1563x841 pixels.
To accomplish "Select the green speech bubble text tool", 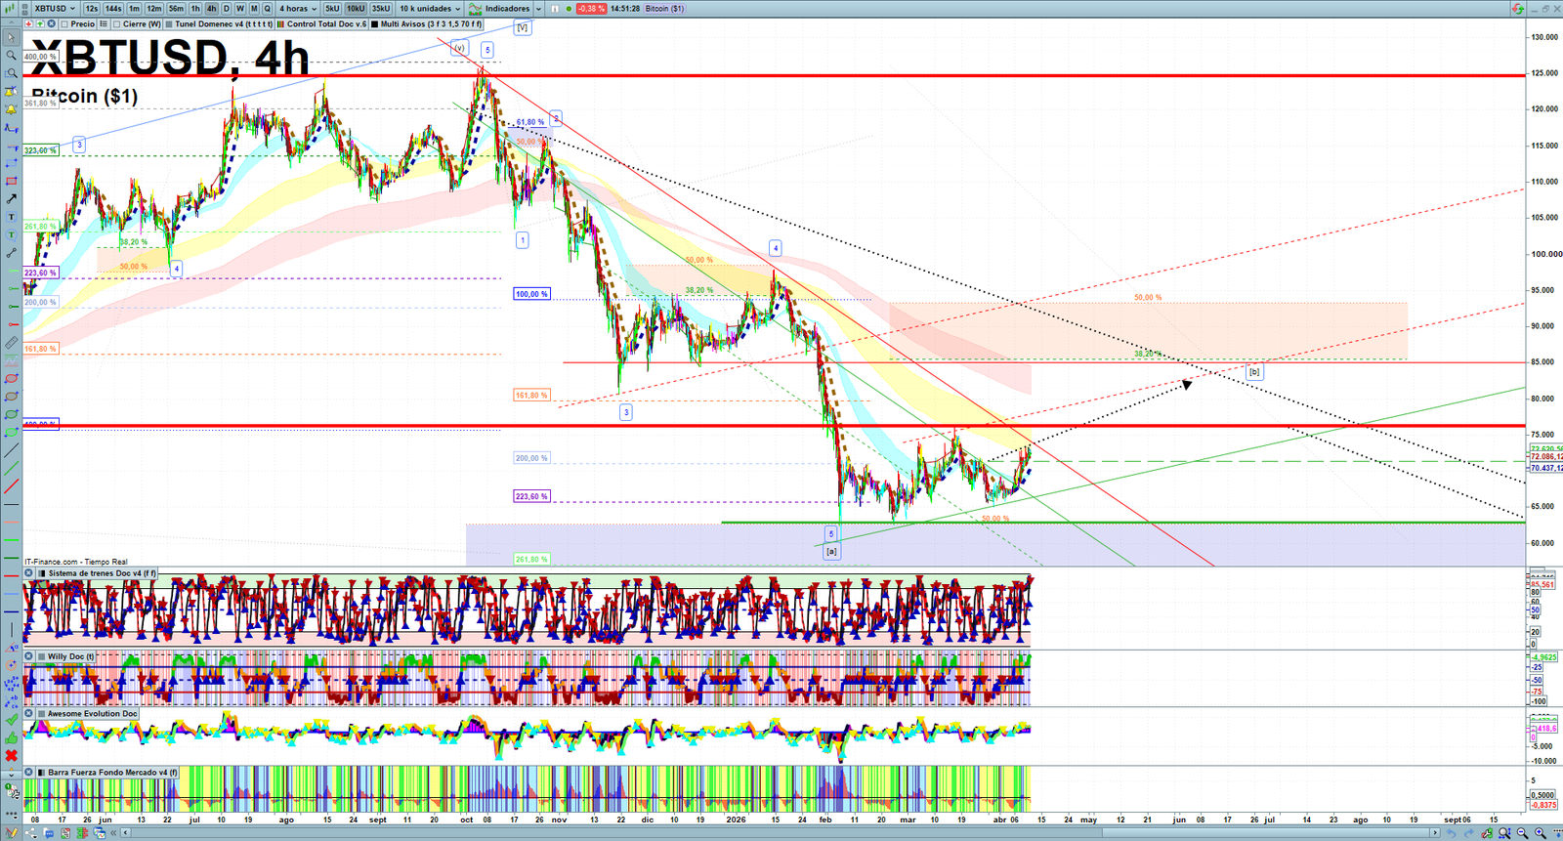I will point(11,234).
